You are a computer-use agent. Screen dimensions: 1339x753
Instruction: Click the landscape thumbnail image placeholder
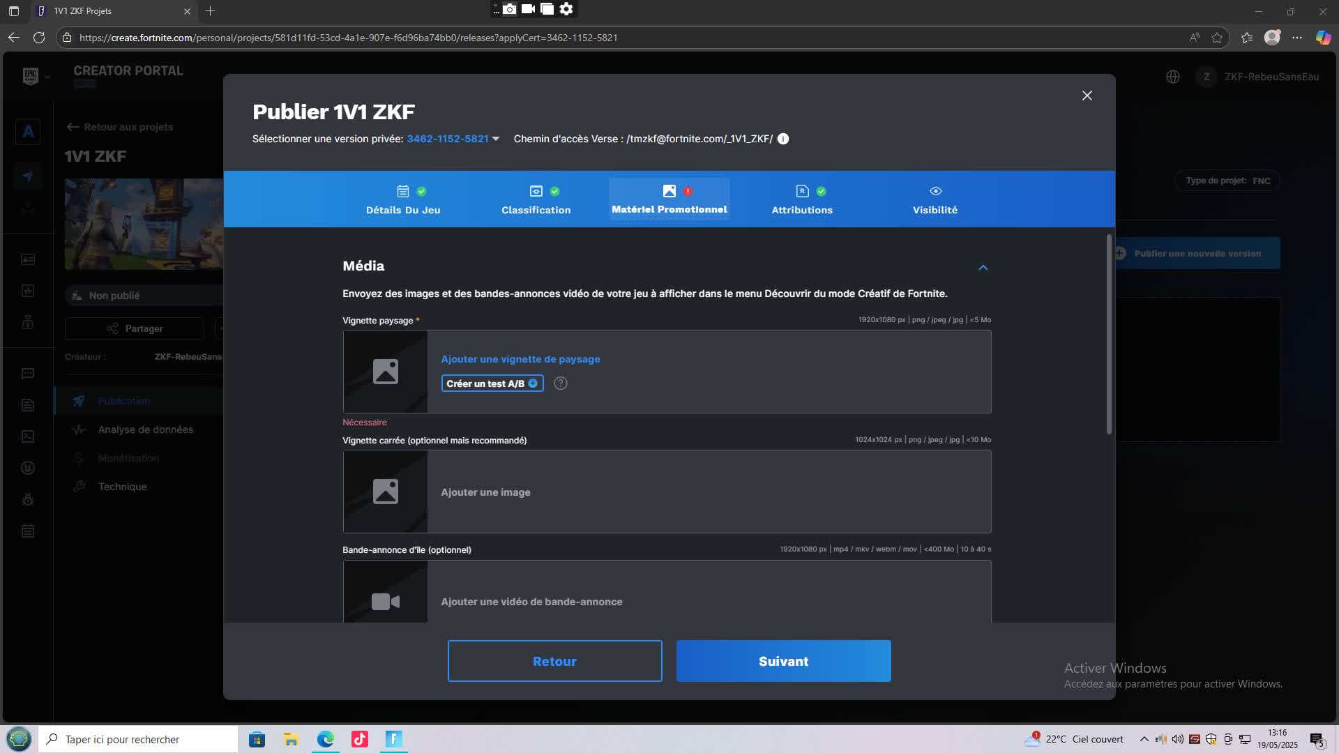pos(385,372)
